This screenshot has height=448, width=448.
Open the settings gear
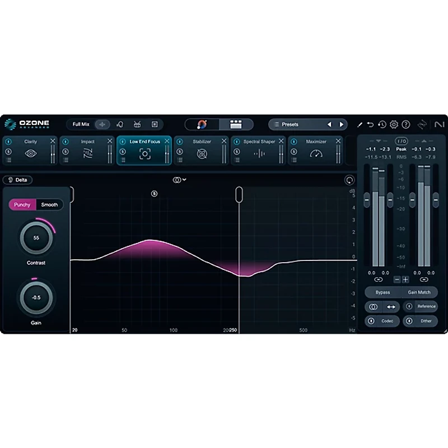[x=394, y=124]
